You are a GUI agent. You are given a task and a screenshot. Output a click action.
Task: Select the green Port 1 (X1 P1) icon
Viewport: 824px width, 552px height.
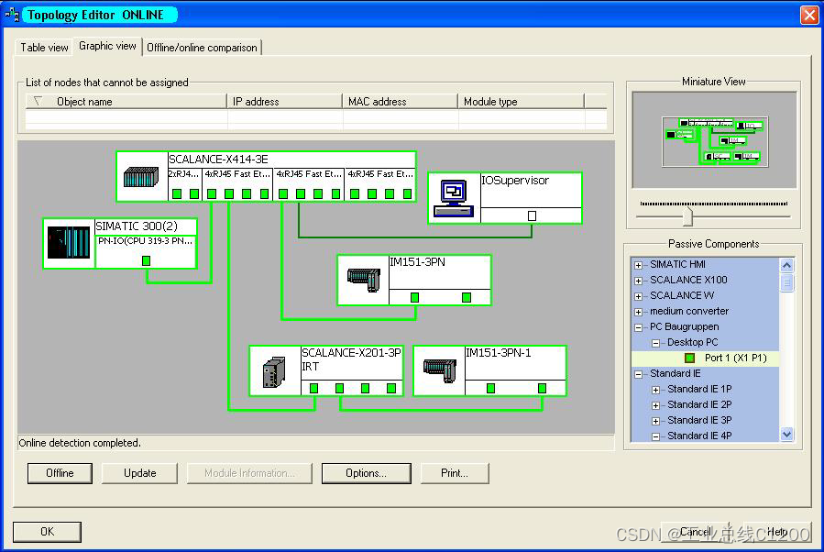coord(690,358)
